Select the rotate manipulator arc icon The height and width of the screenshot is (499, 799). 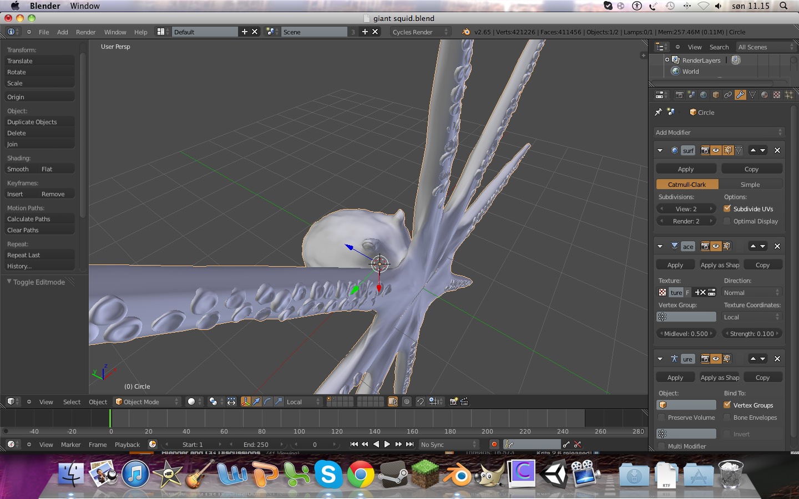(x=267, y=401)
